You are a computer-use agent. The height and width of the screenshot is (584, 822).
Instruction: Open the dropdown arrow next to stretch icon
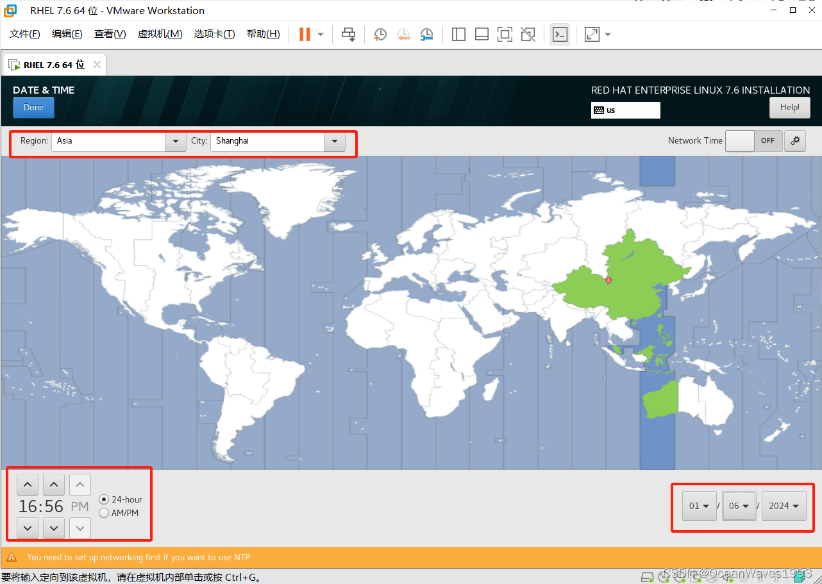pos(608,35)
